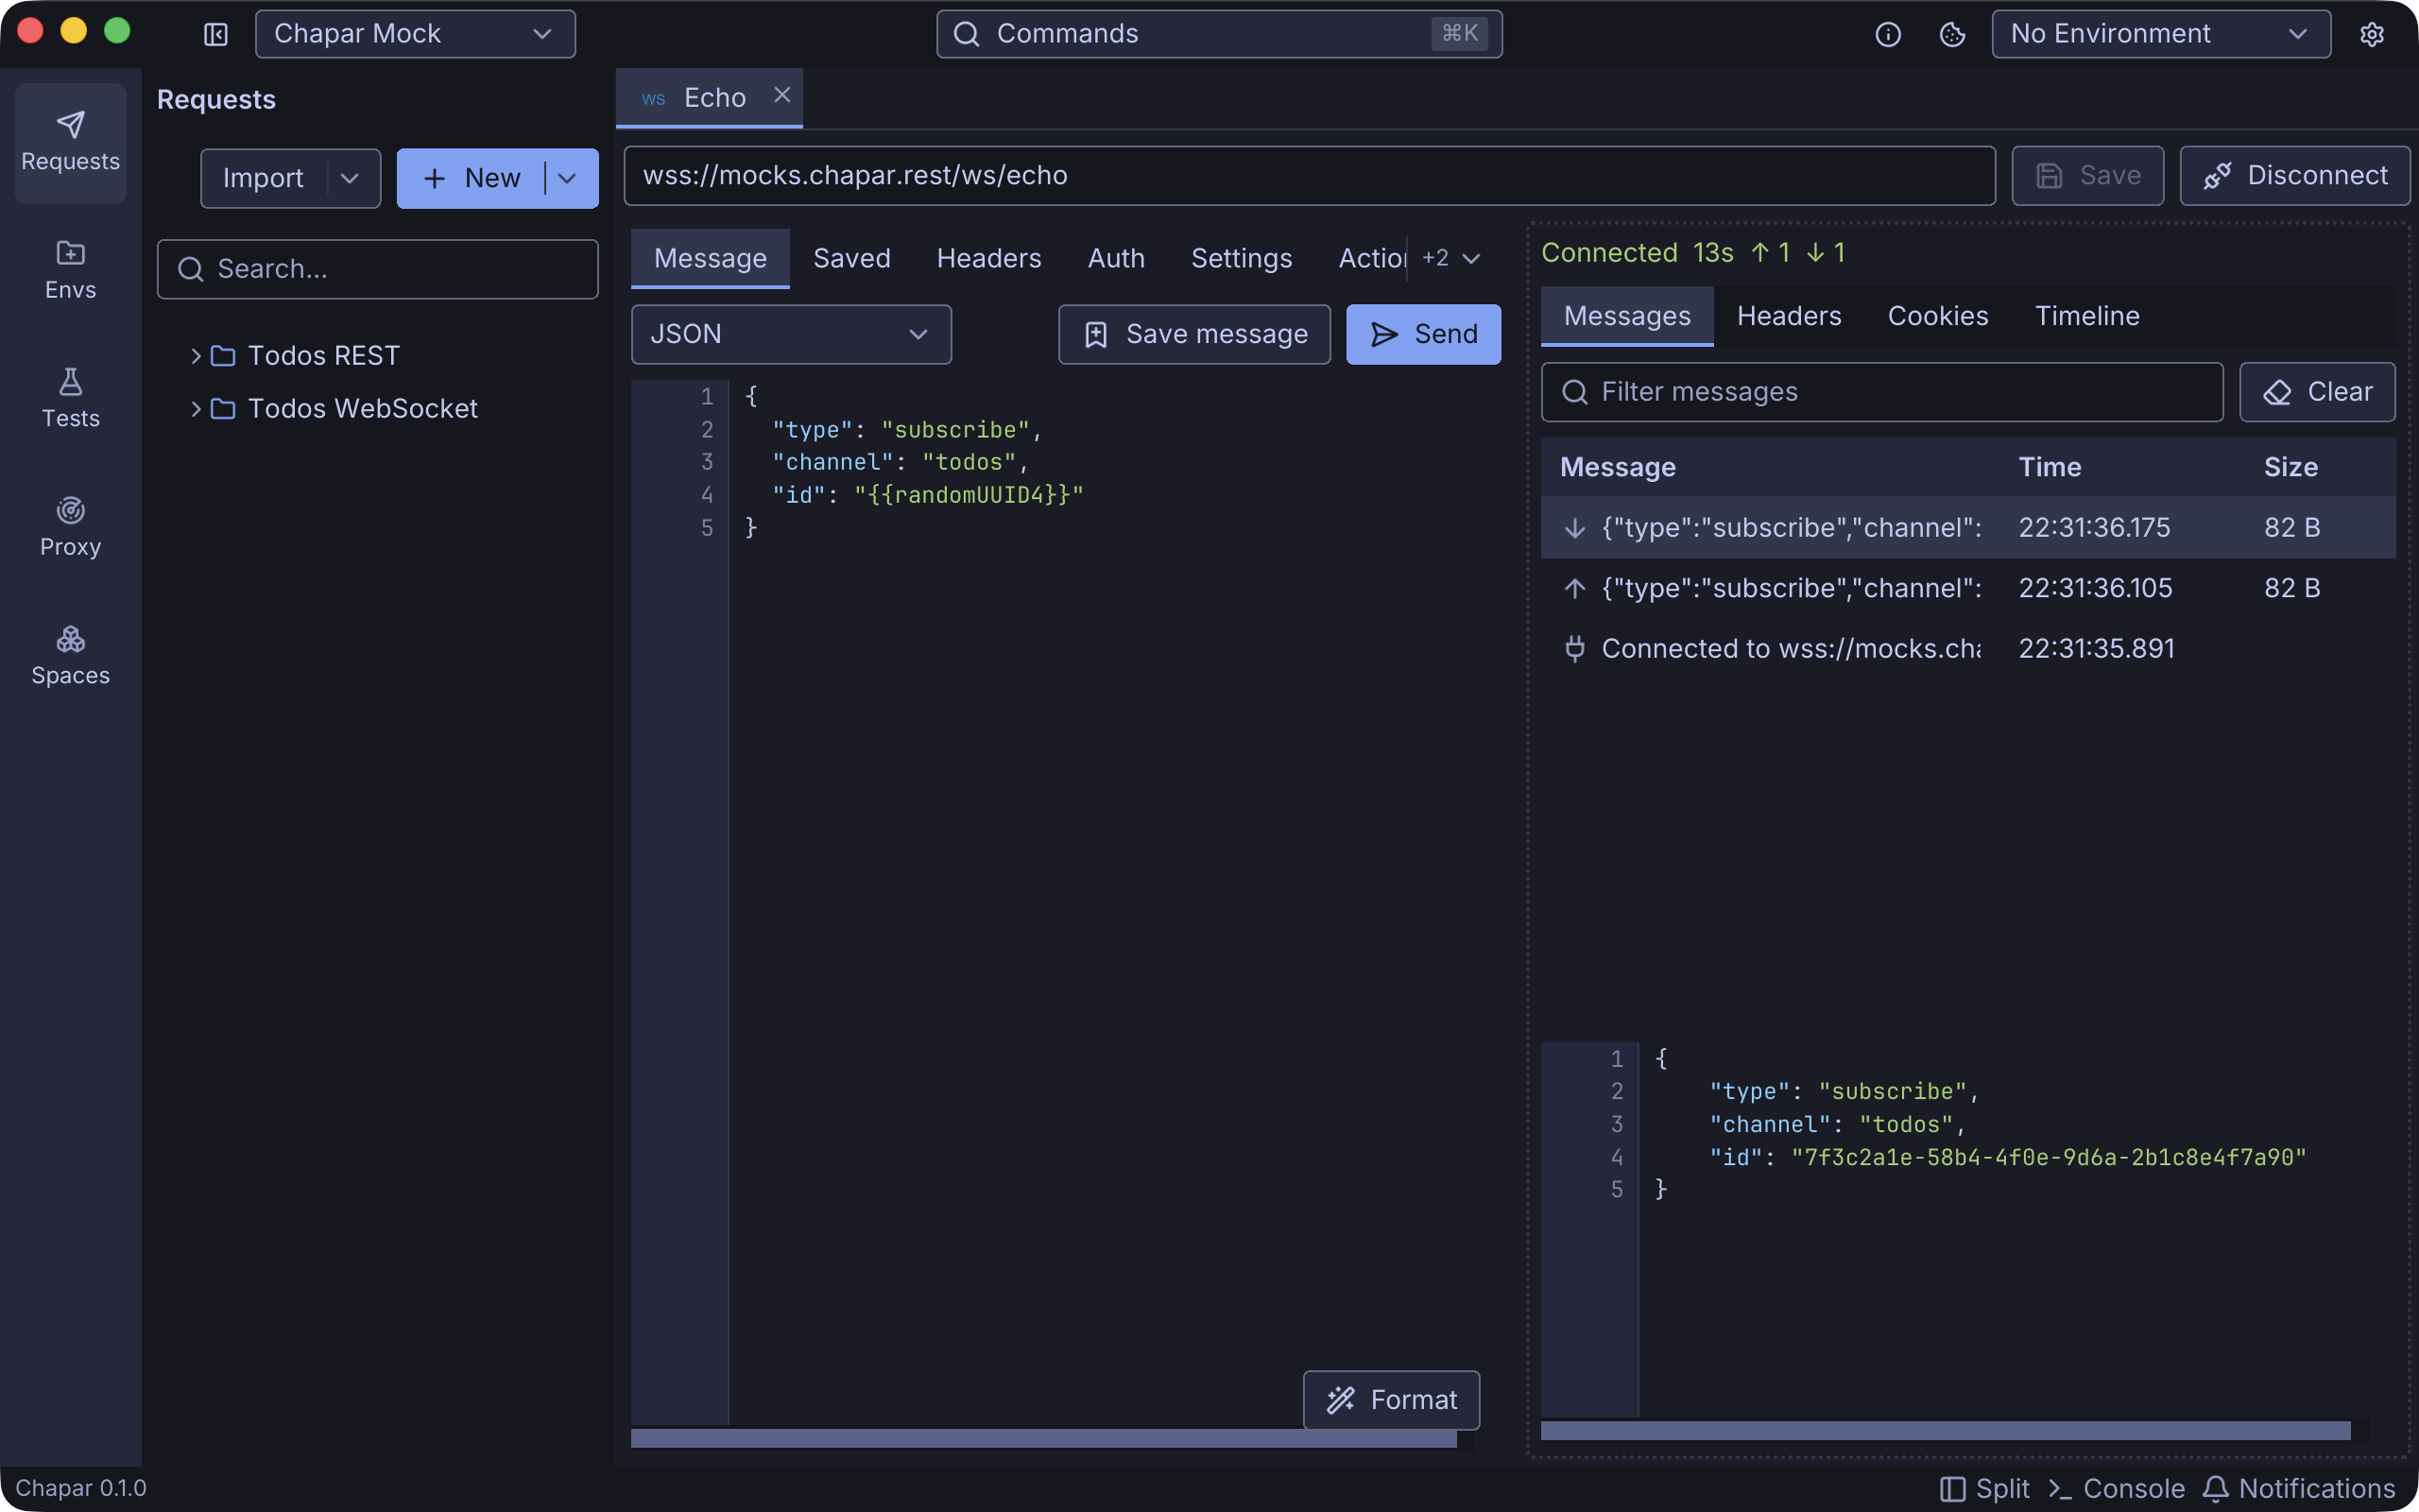Click the requests Search field
This screenshot has height=1512, width=2419.
(x=378, y=269)
